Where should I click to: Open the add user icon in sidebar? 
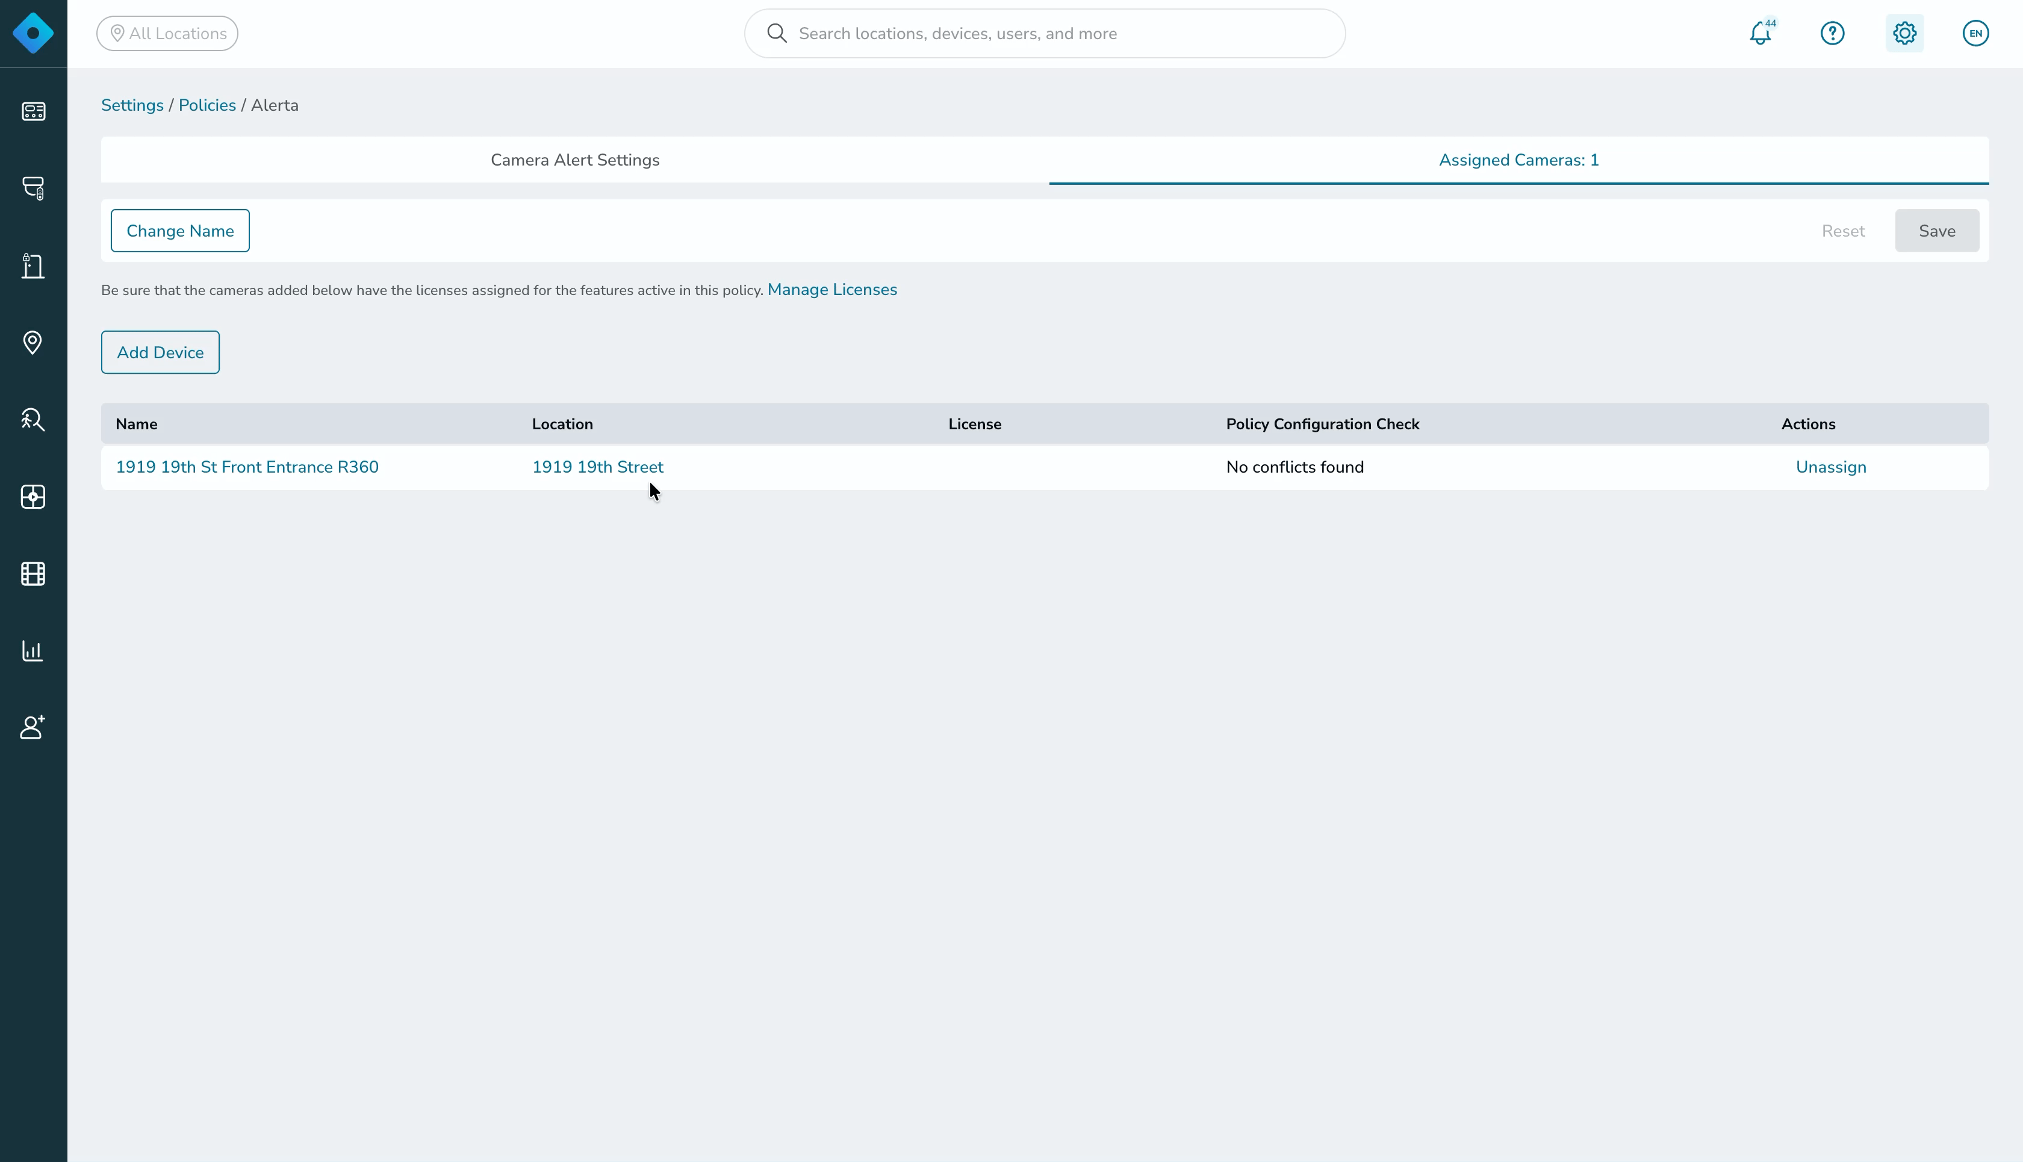(x=33, y=727)
